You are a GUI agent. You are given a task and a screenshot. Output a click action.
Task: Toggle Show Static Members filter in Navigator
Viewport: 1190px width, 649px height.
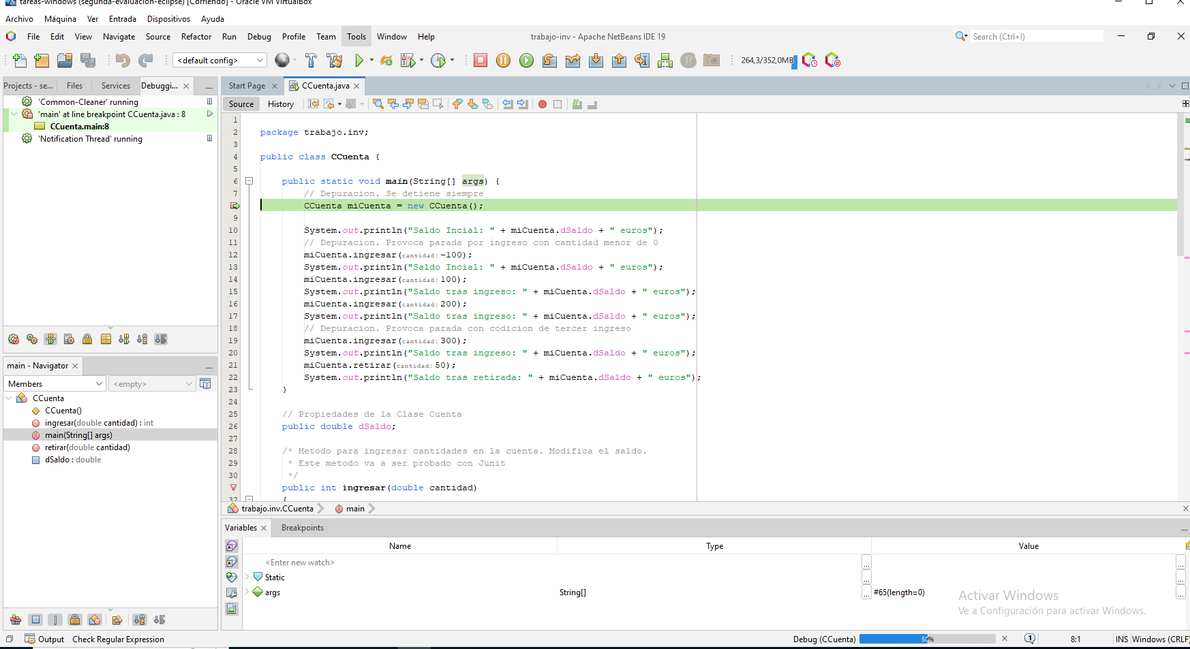(x=55, y=620)
